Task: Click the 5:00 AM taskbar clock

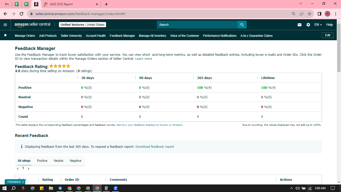Action: tap(320, 188)
